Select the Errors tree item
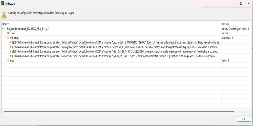Image resolution: width=253 pixels, height=126 pixels. coord(13,33)
